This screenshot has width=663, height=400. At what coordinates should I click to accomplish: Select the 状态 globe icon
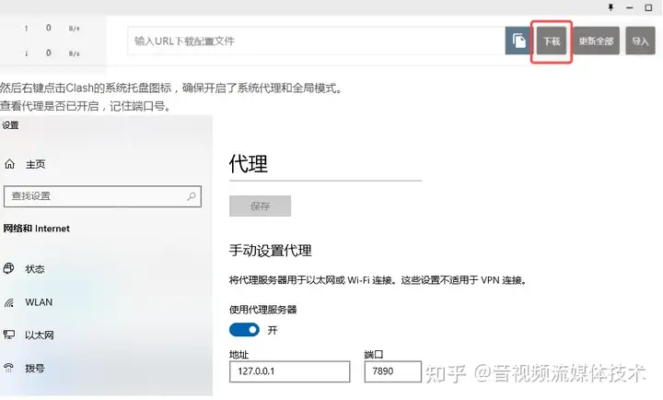click(9, 268)
